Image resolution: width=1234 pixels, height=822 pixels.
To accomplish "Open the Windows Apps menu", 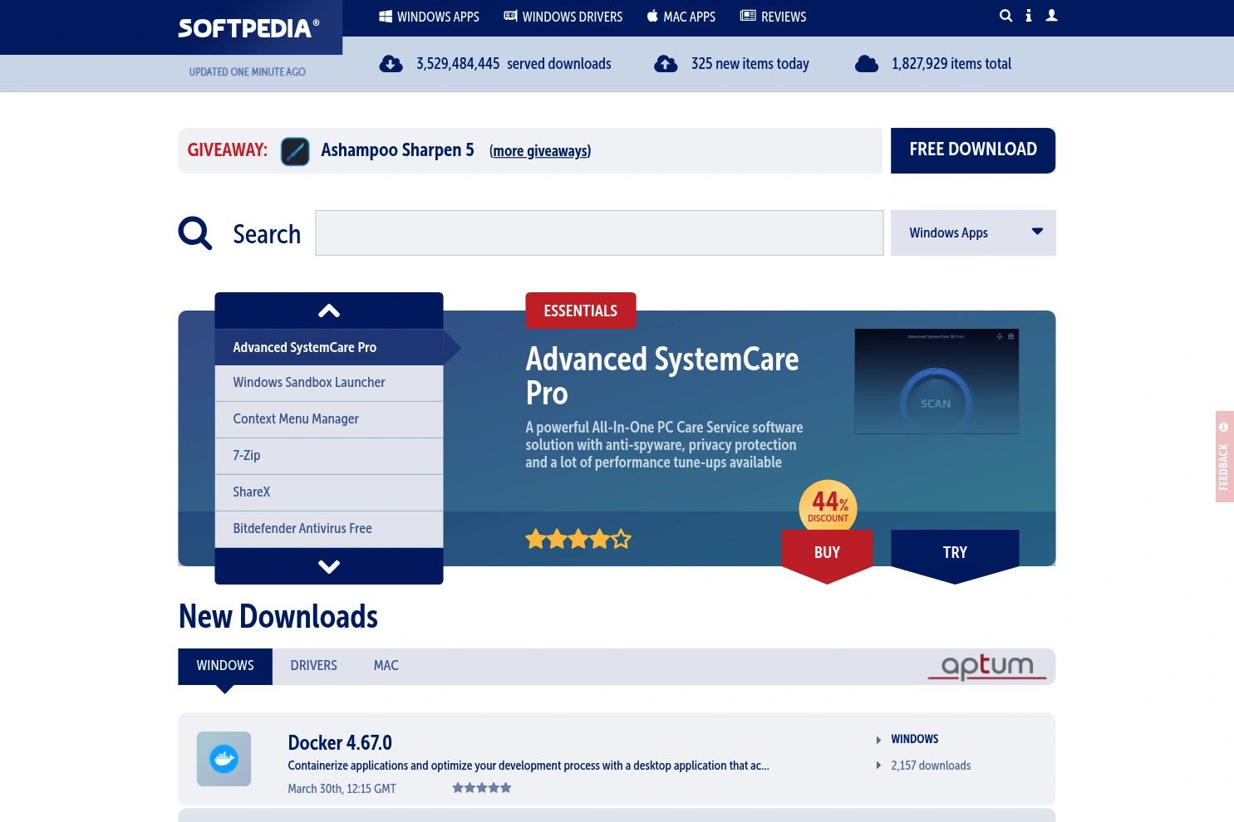I will pyautogui.click(x=430, y=17).
